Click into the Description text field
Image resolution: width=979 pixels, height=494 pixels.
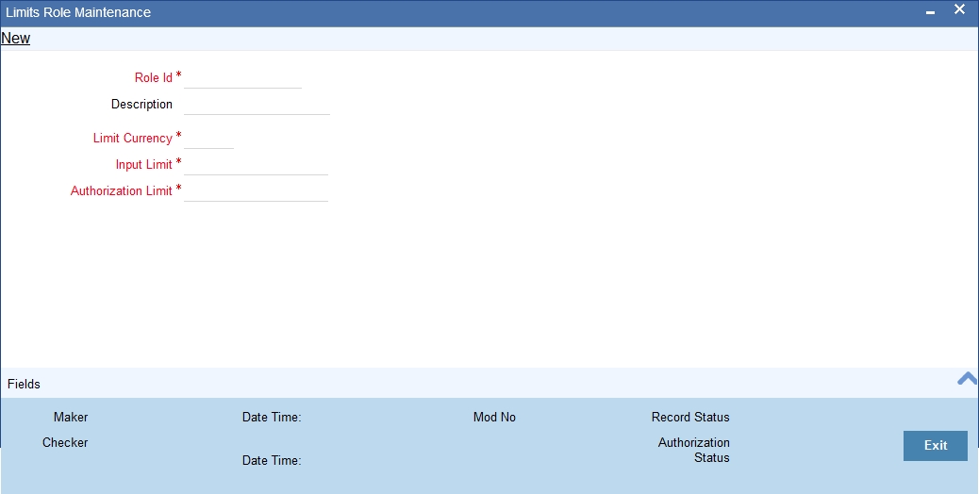tap(257, 105)
